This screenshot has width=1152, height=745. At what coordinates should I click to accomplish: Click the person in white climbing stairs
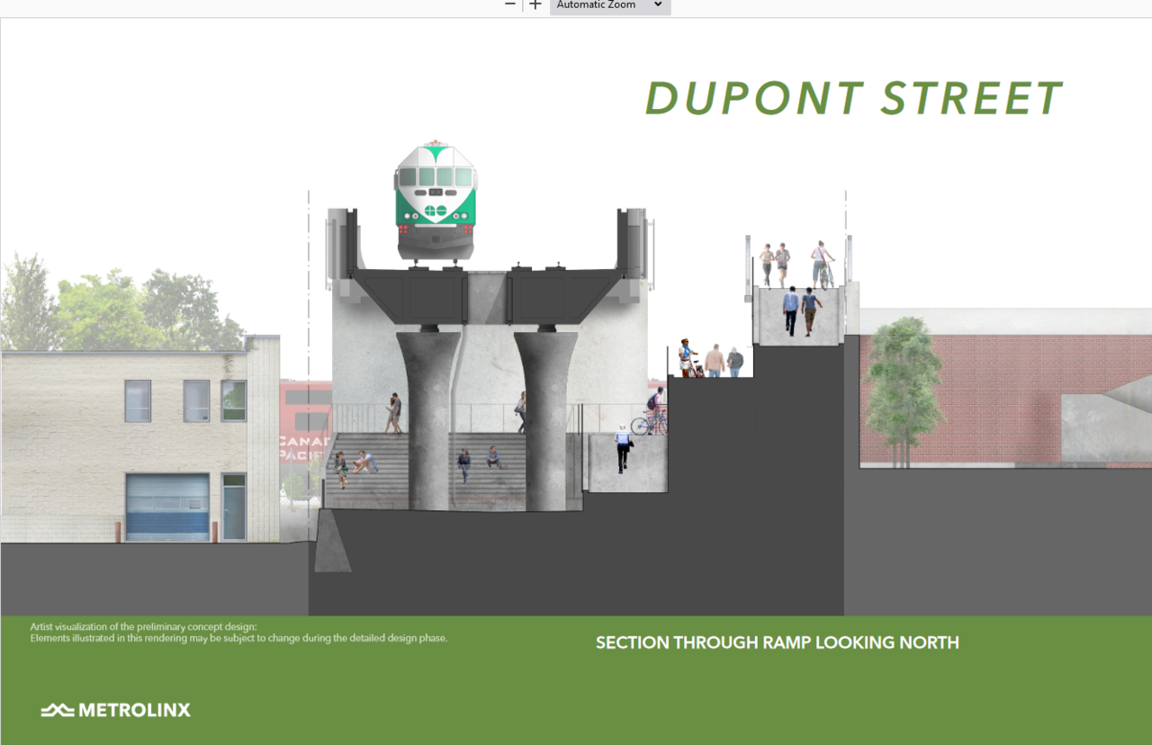tap(623, 448)
